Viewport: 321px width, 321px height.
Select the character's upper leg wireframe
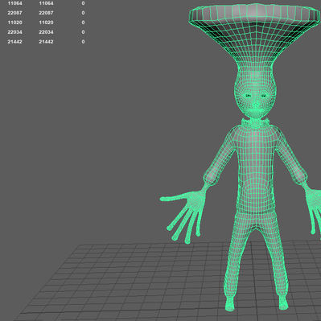(x=239, y=241)
